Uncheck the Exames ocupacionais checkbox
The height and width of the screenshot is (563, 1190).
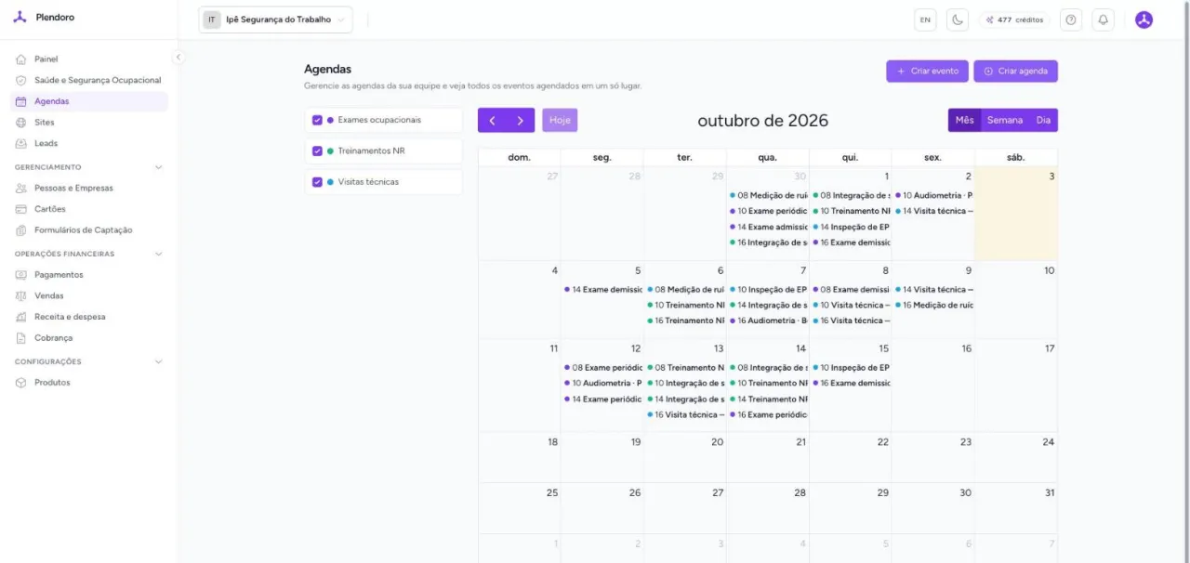(317, 120)
